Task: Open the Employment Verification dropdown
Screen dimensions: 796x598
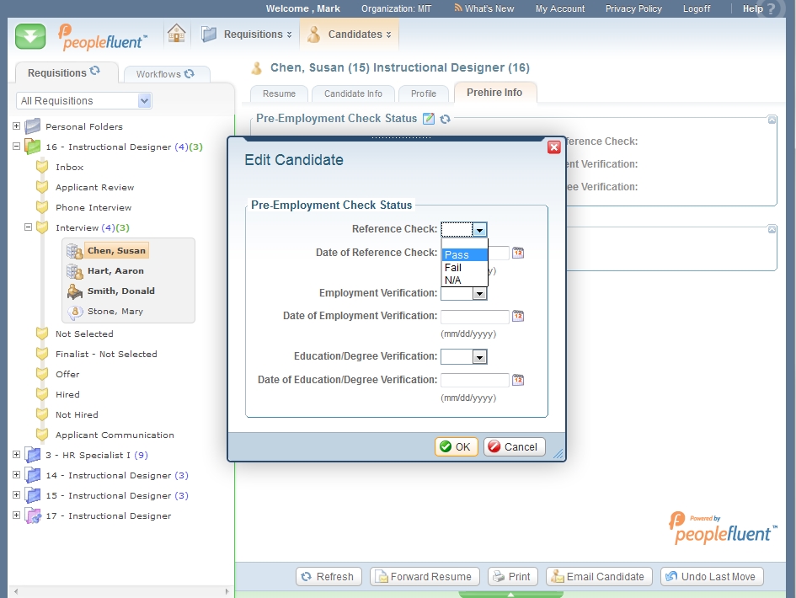Action: tap(479, 293)
